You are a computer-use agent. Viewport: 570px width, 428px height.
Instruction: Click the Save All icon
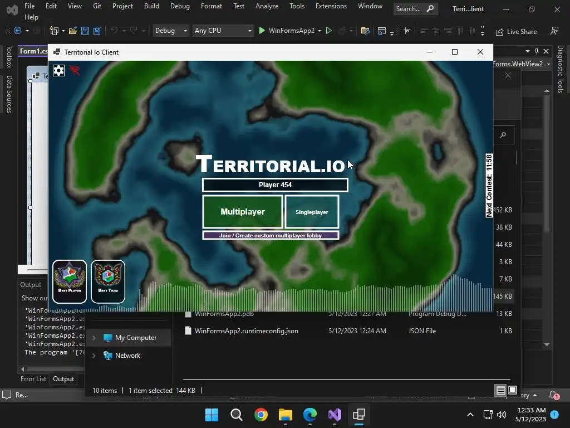[97, 31]
